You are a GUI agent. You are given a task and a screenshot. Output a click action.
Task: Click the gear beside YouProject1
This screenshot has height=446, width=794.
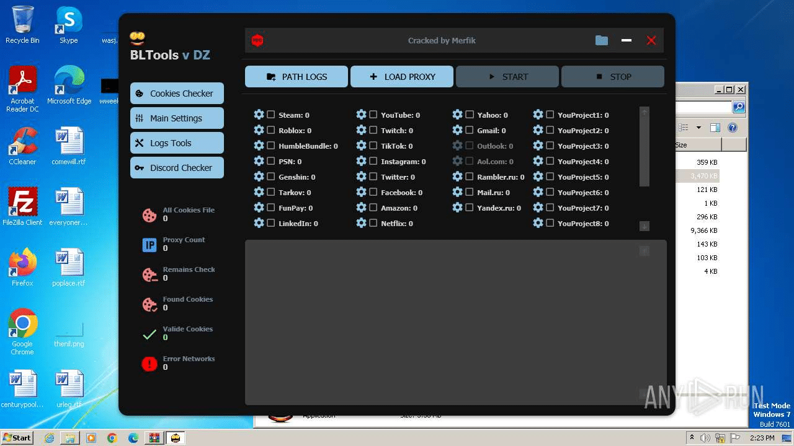click(x=538, y=115)
